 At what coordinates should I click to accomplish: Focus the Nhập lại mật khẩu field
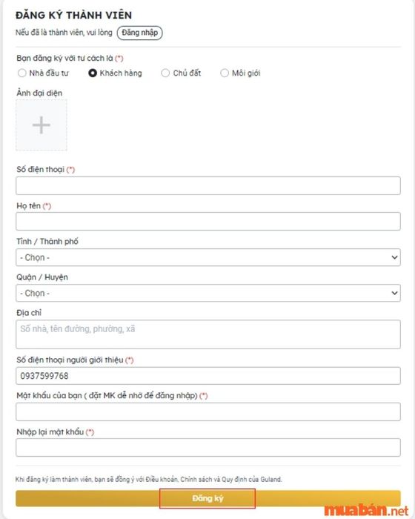[208, 448]
